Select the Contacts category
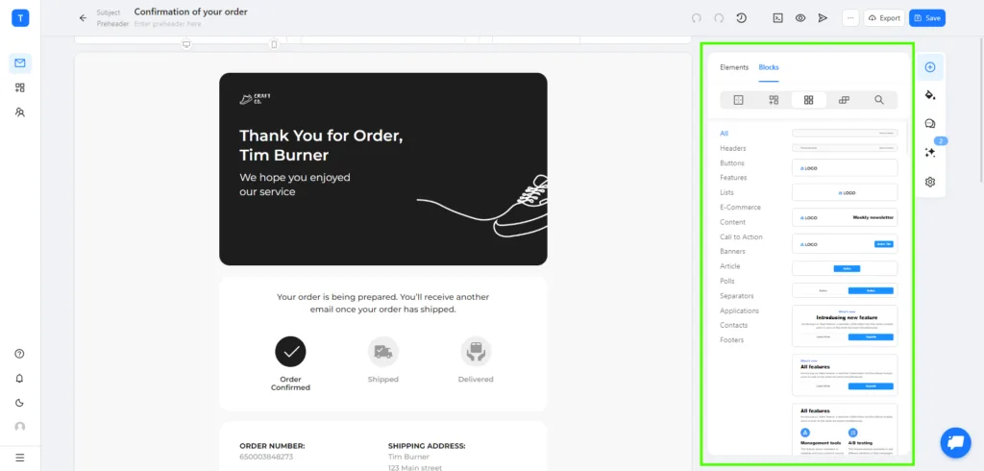This screenshot has width=984, height=471. pos(733,325)
